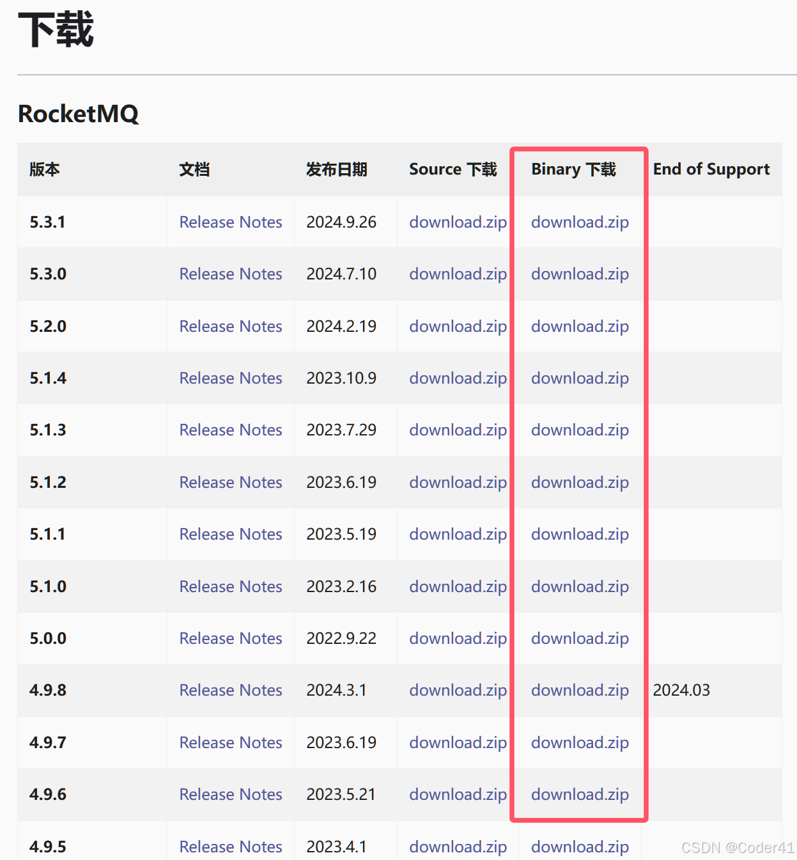
Task: Click the End of Support column header
Action: (x=711, y=169)
